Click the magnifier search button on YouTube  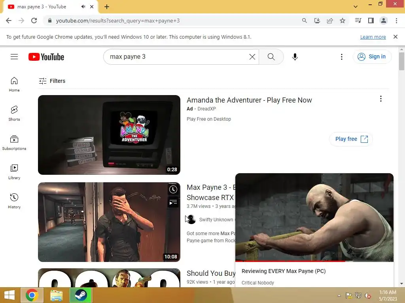click(x=271, y=57)
